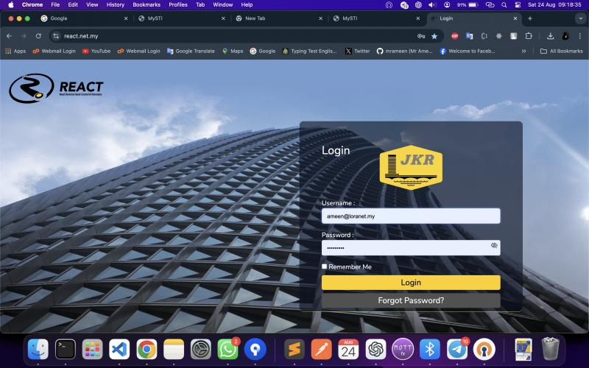589x368 pixels.
Task: Open System Settings from the Dock
Action: pos(200,349)
